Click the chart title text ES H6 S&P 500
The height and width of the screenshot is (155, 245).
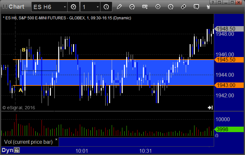67,18
